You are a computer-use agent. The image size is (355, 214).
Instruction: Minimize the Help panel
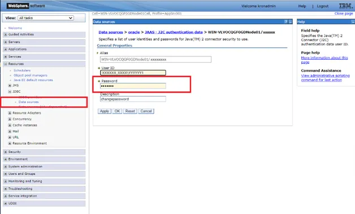click(x=353, y=21)
